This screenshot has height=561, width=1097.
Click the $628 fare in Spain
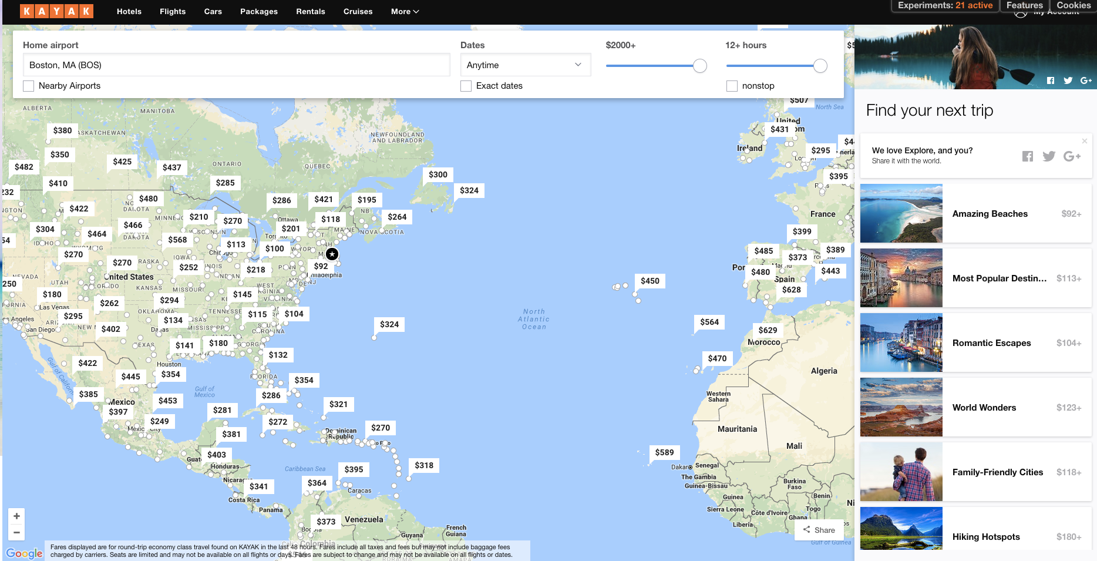[792, 290]
